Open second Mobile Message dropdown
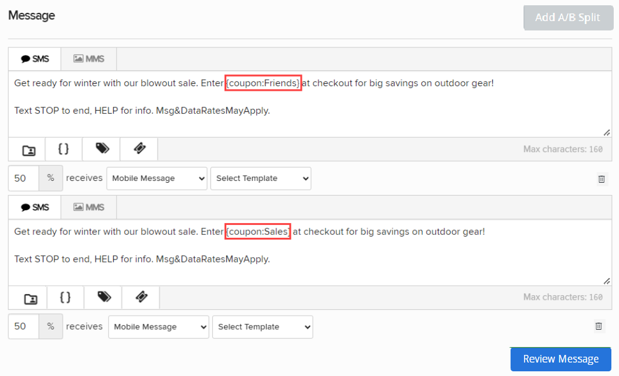This screenshot has width=619, height=376. click(158, 327)
